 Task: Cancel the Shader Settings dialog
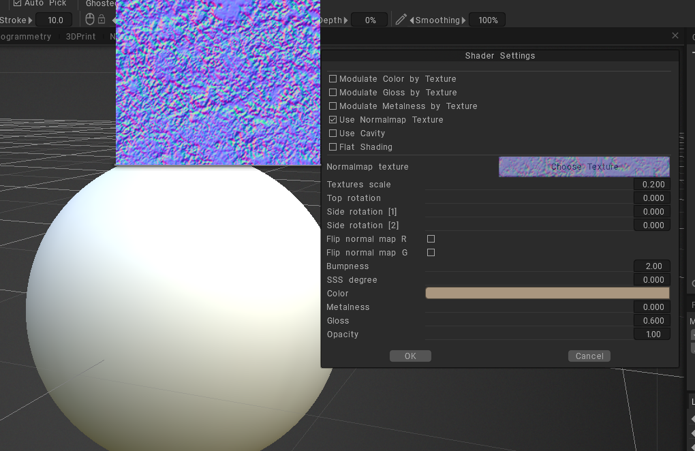[589, 356]
